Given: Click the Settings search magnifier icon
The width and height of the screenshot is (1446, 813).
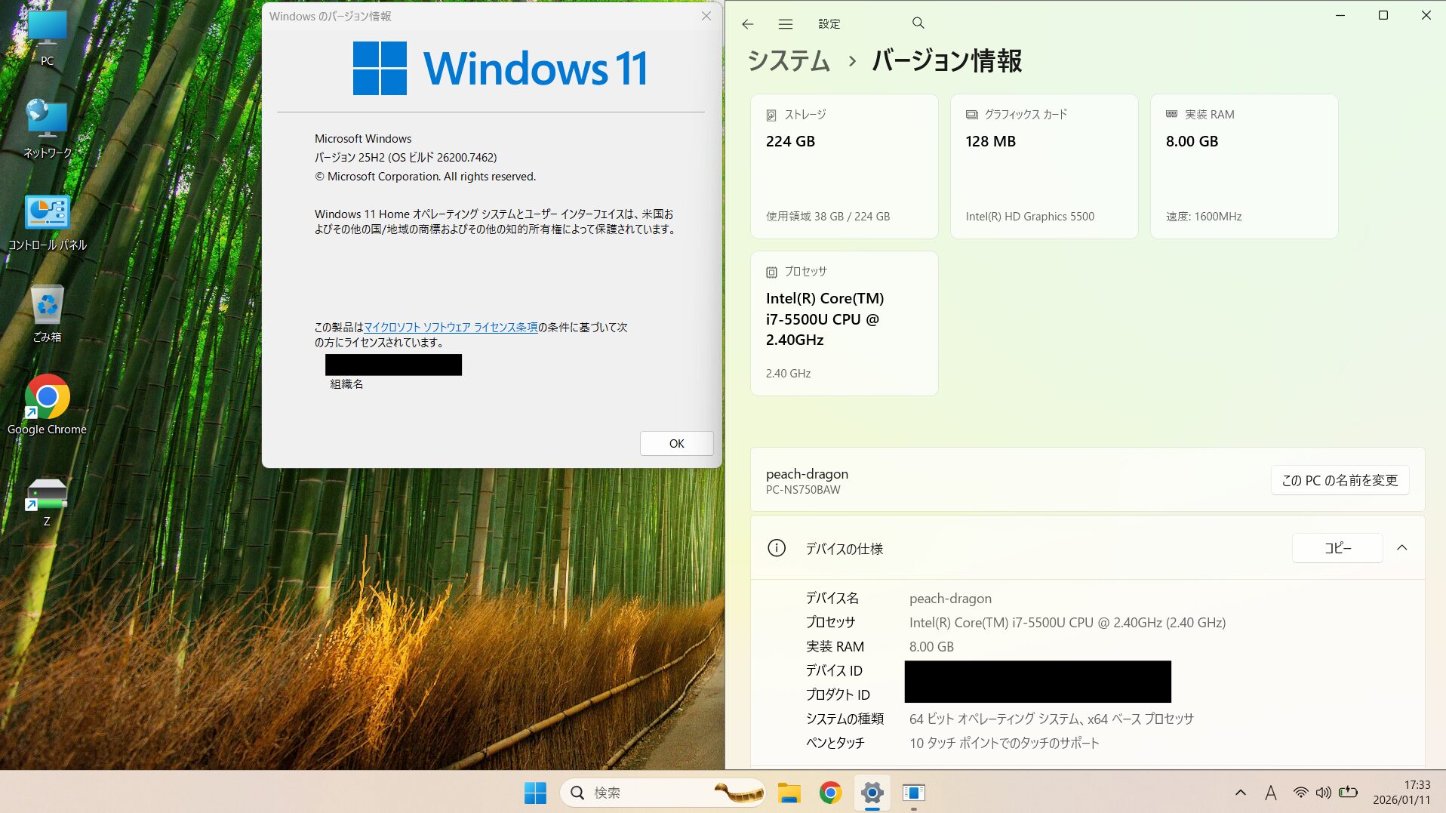Looking at the screenshot, I should (918, 23).
